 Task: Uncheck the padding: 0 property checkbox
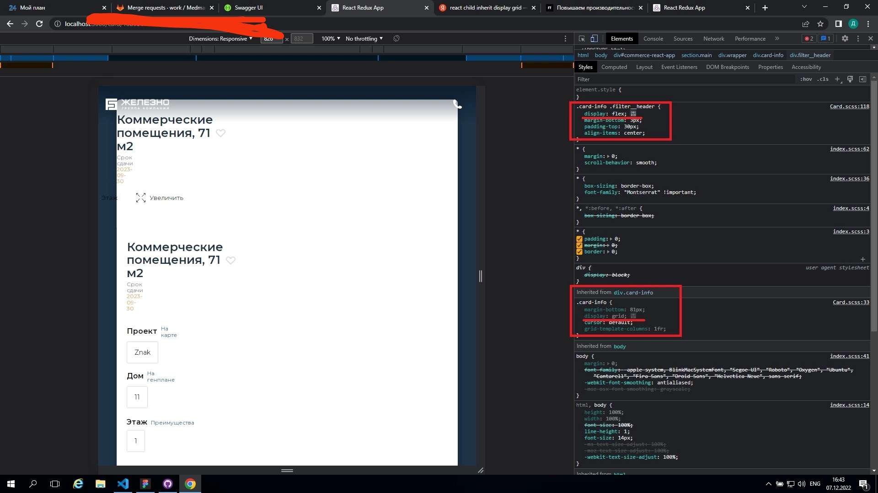point(579,239)
